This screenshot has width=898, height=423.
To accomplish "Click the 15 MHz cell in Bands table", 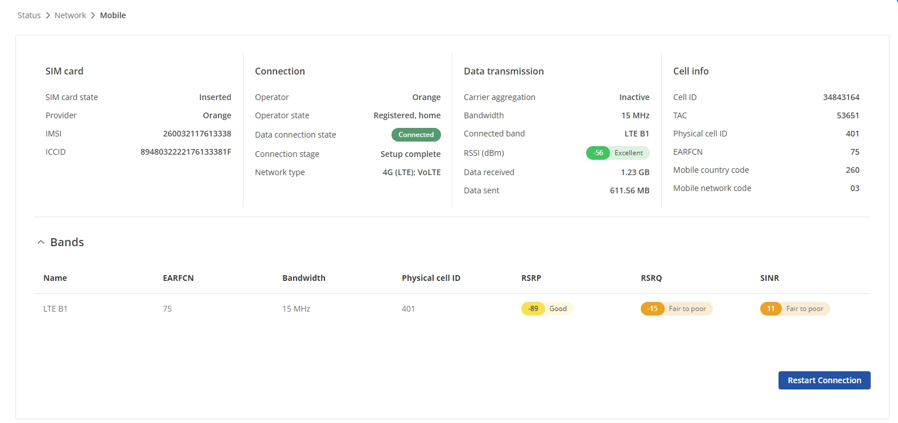I will (x=296, y=309).
